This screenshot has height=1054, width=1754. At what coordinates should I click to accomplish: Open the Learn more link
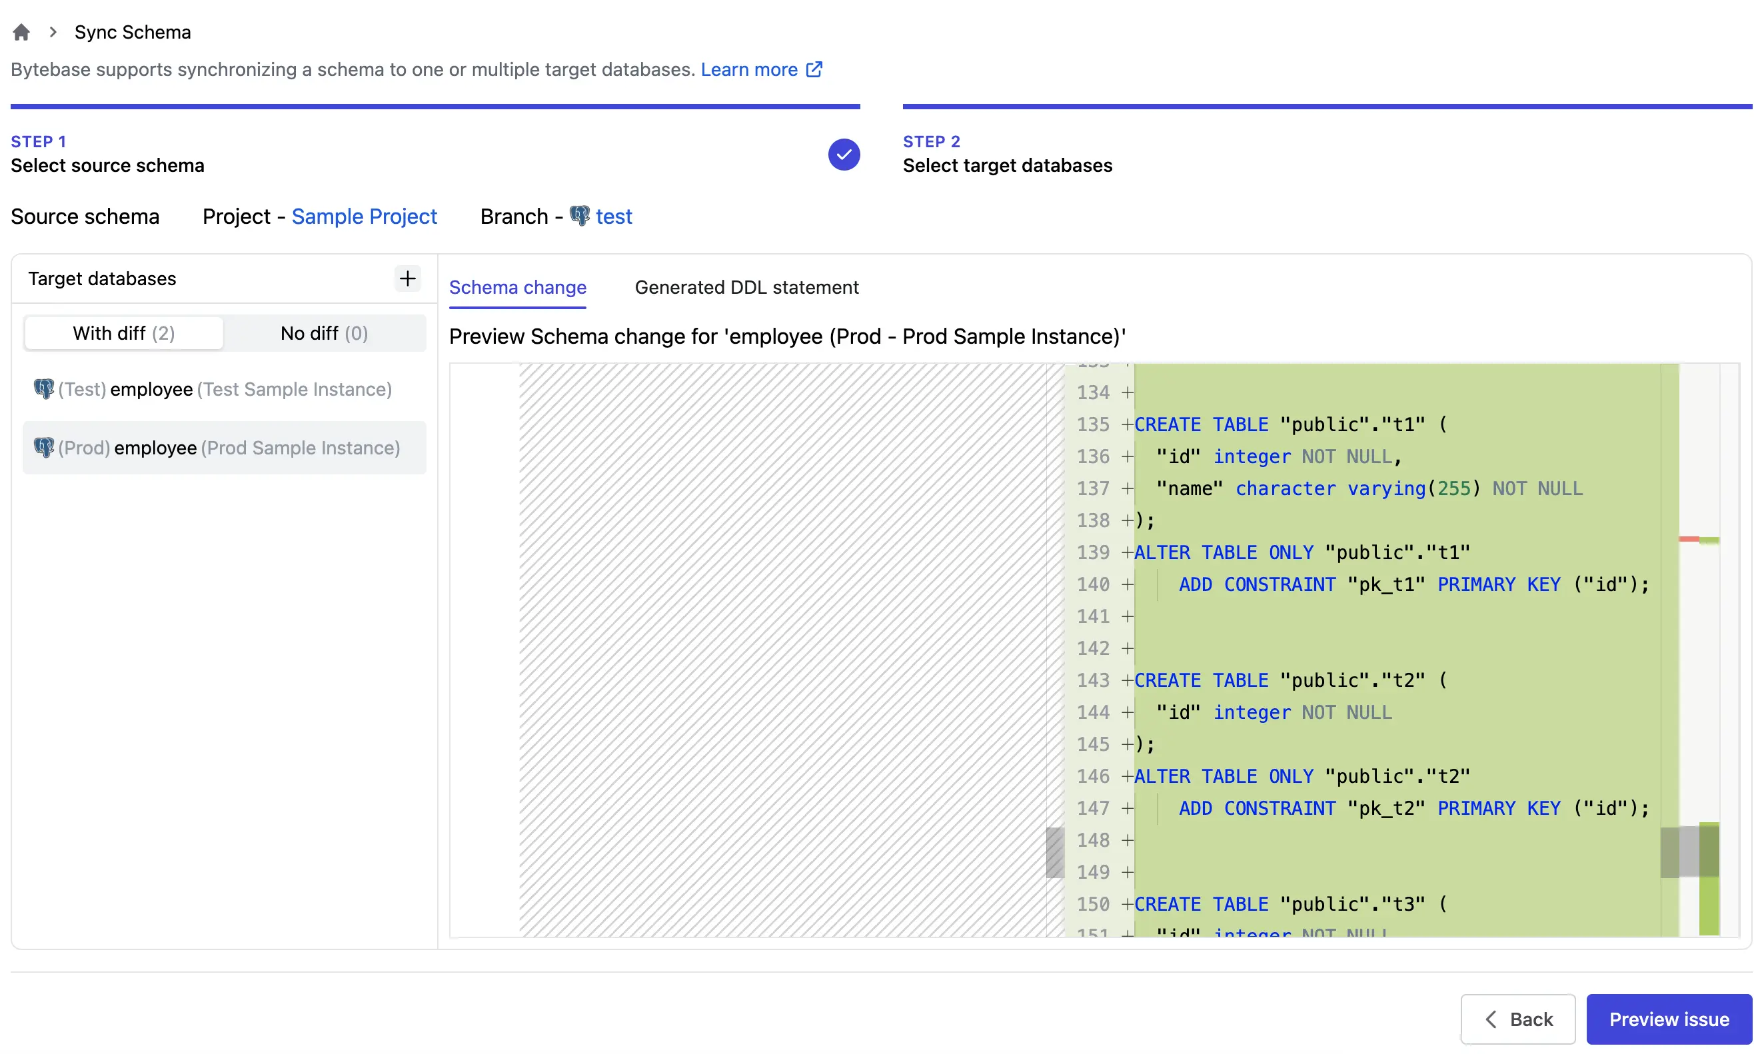(x=748, y=69)
